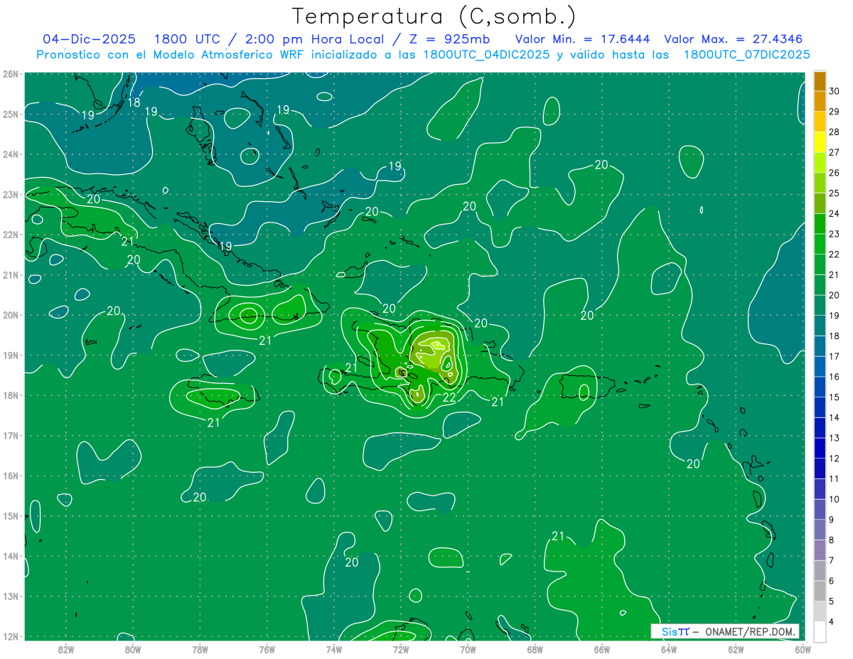Click the longitude axis label '76W'

pos(267,649)
